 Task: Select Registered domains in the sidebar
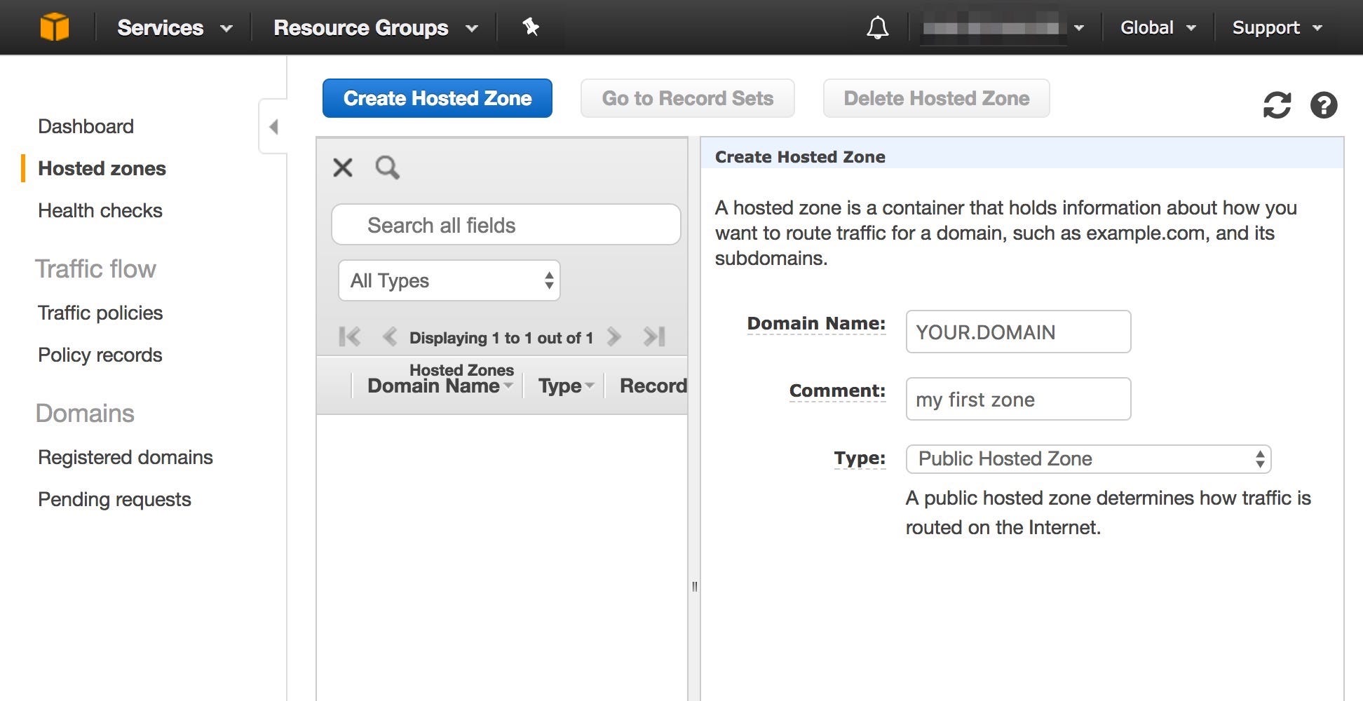pos(126,458)
